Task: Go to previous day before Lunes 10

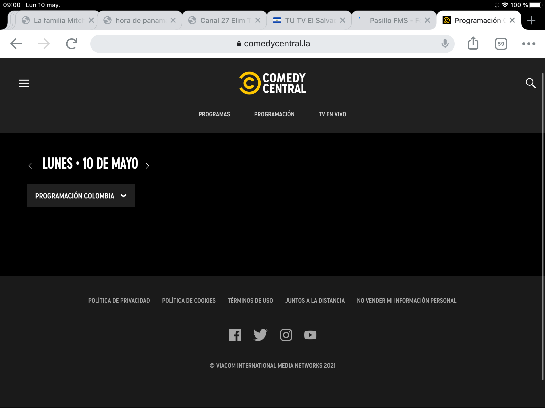Action: [30, 165]
